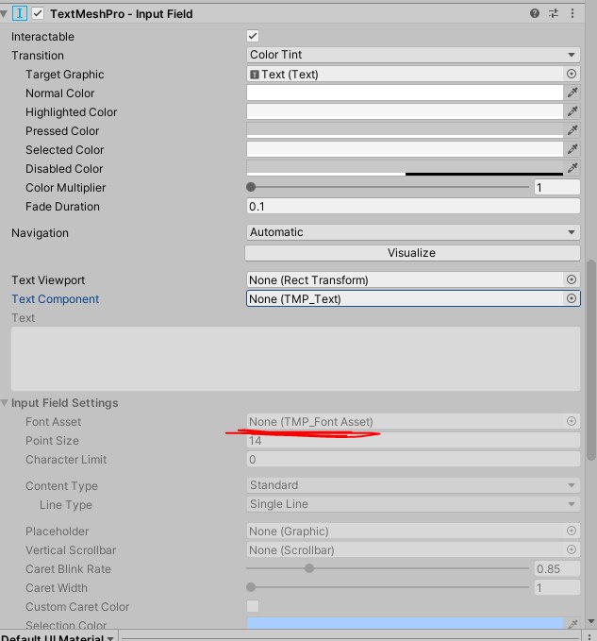Pick Disabled Color with the eyedropper
This screenshot has height=641, width=597.
(572, 168)
